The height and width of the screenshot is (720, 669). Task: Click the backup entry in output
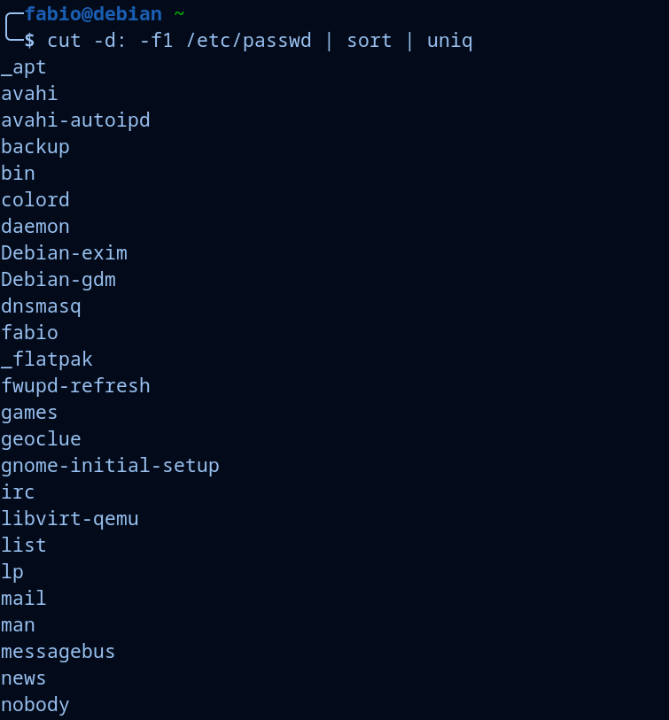pos(35,146)
